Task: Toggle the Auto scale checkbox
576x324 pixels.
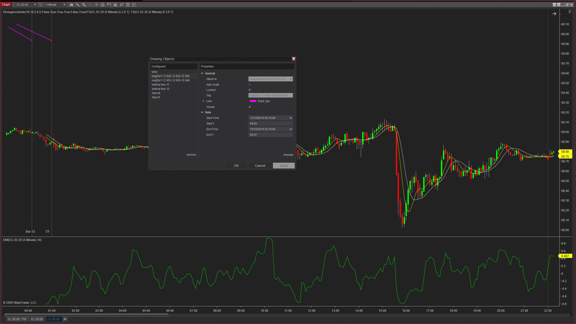Action: (x=250, y=84)
